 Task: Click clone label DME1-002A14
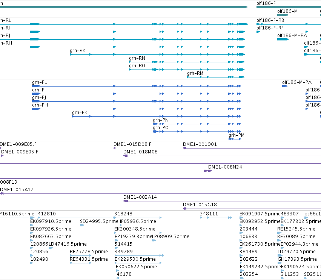click(x=140, y=197)
